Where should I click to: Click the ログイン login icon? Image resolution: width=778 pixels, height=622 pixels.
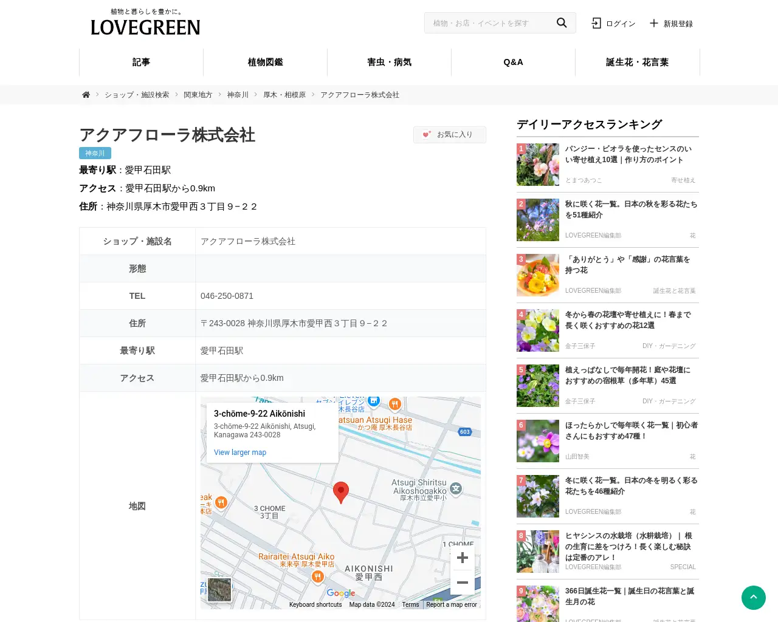(x=596, y=22)
